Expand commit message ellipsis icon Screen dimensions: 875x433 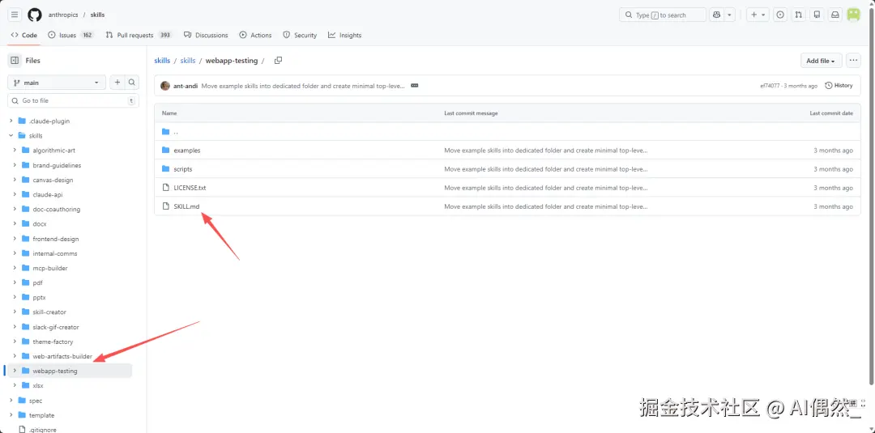(415, 86)
